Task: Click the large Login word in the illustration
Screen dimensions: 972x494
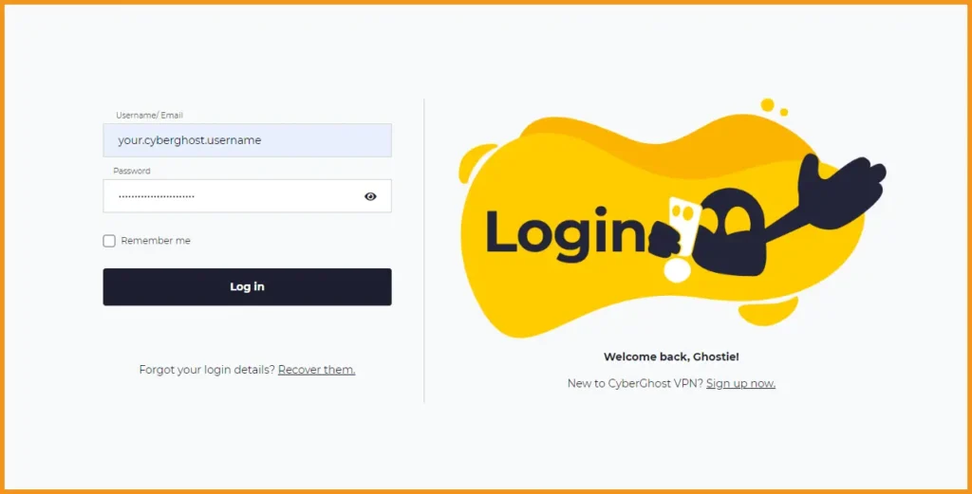Action: [566, 232]
